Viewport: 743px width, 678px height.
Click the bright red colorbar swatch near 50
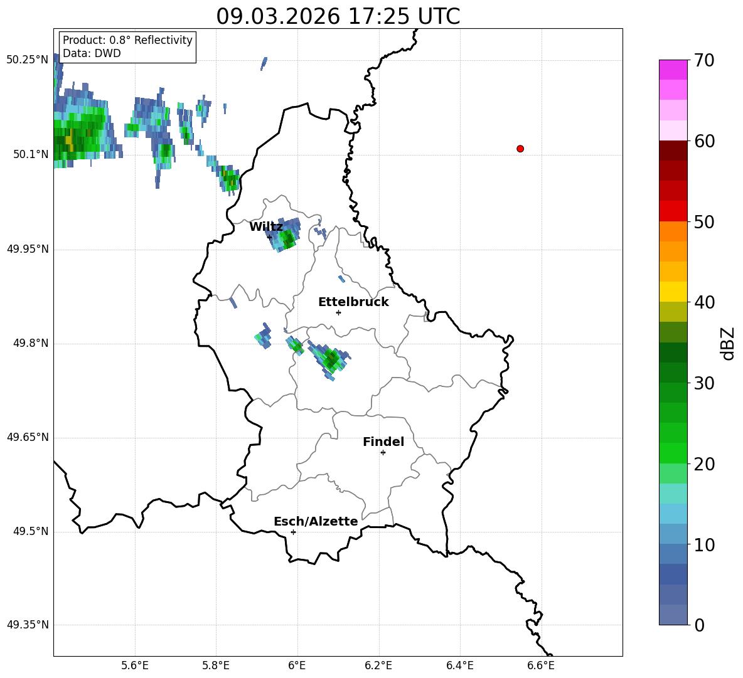tap(673, 211)
